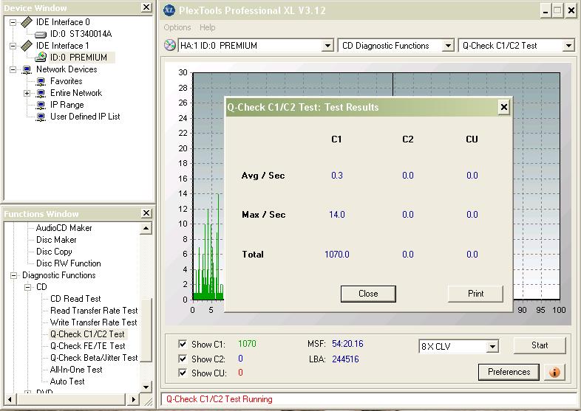Select AudioCD Maker in Functions Window
The image size is (581, 411).
point(64,228)
